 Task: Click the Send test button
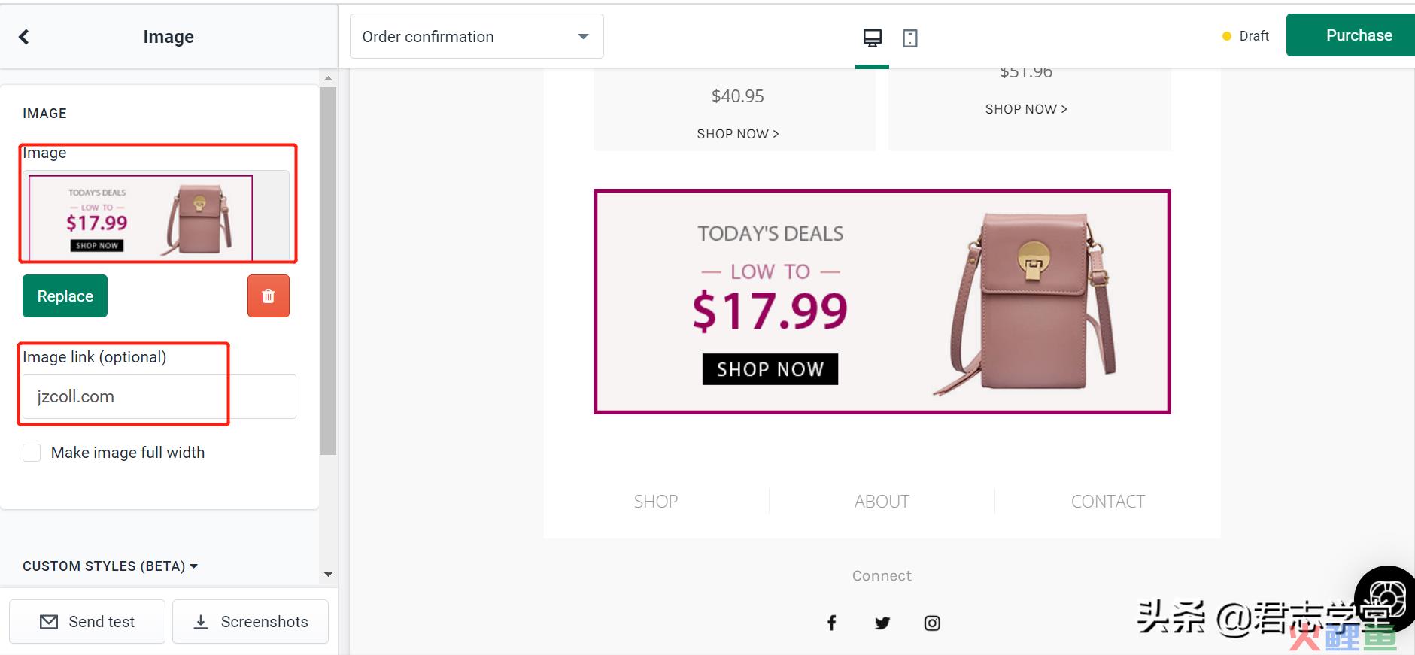[87, 622]
